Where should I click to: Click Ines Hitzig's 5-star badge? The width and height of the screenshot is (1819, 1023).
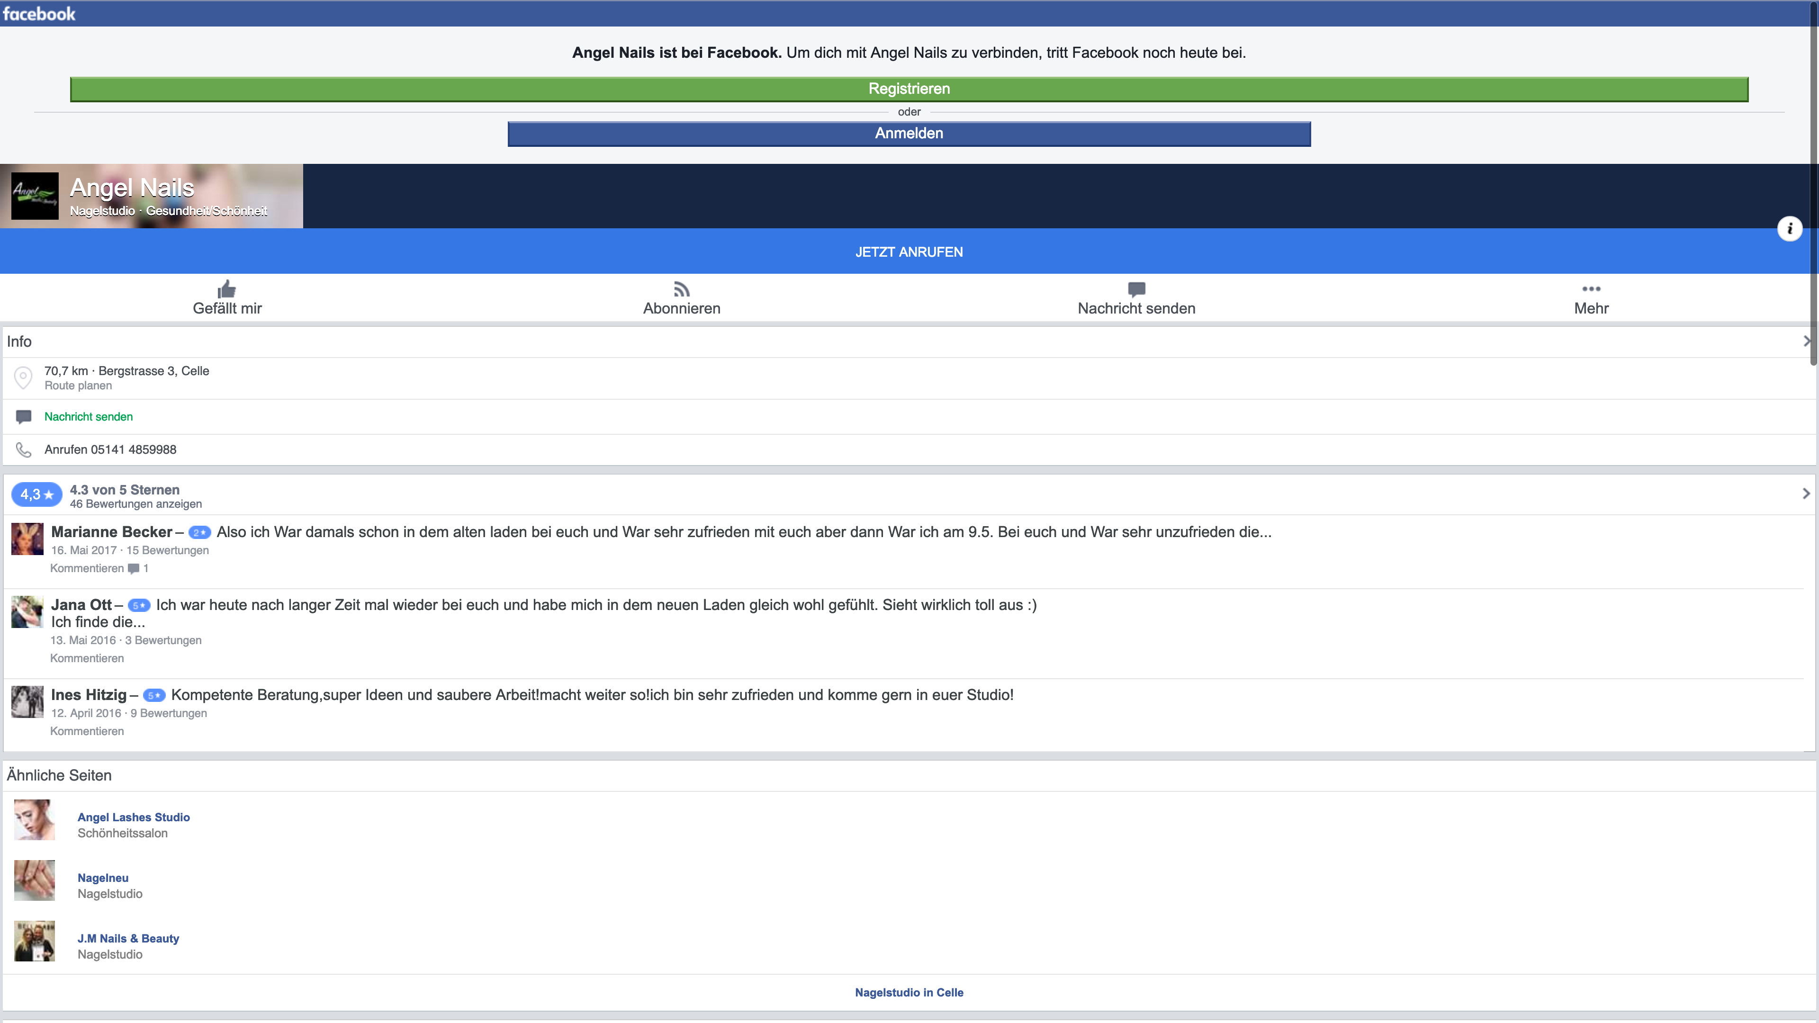154,695
